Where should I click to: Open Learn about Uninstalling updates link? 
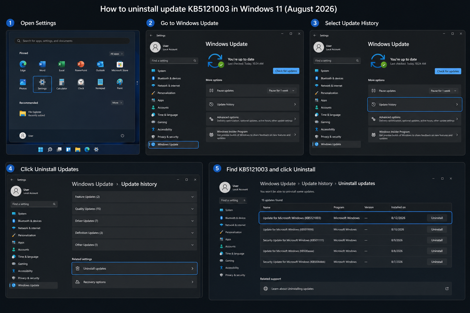tap(356, 289)
